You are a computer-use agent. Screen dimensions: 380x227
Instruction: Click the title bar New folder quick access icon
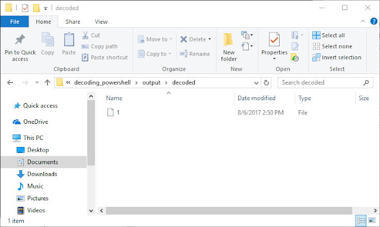[36, 8]
